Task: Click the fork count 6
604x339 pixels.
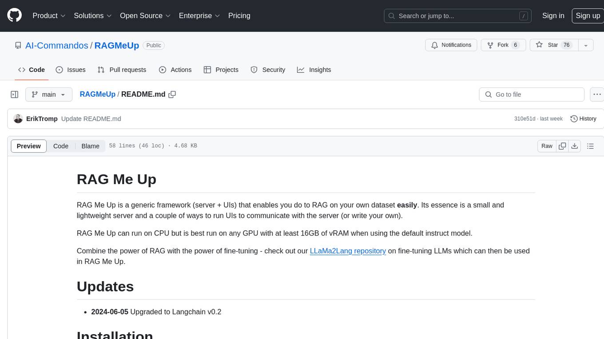Action: pos(515,45)
